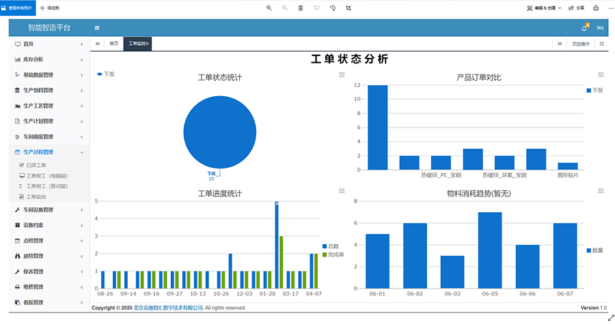Open the 北京众驰智汇数字技术有限公司 footer link
The height and width of the screenshot is (324, 615).
coord(168,308)
